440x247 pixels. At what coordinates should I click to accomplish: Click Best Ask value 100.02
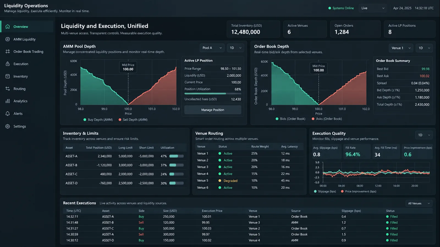[x=424, y=76]
